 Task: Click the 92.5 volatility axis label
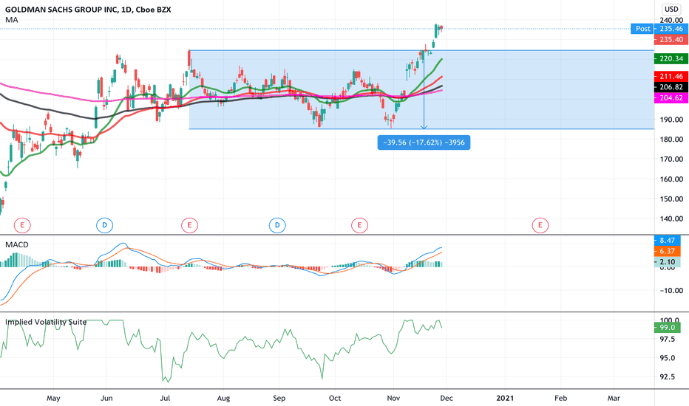tap(667, 376)
